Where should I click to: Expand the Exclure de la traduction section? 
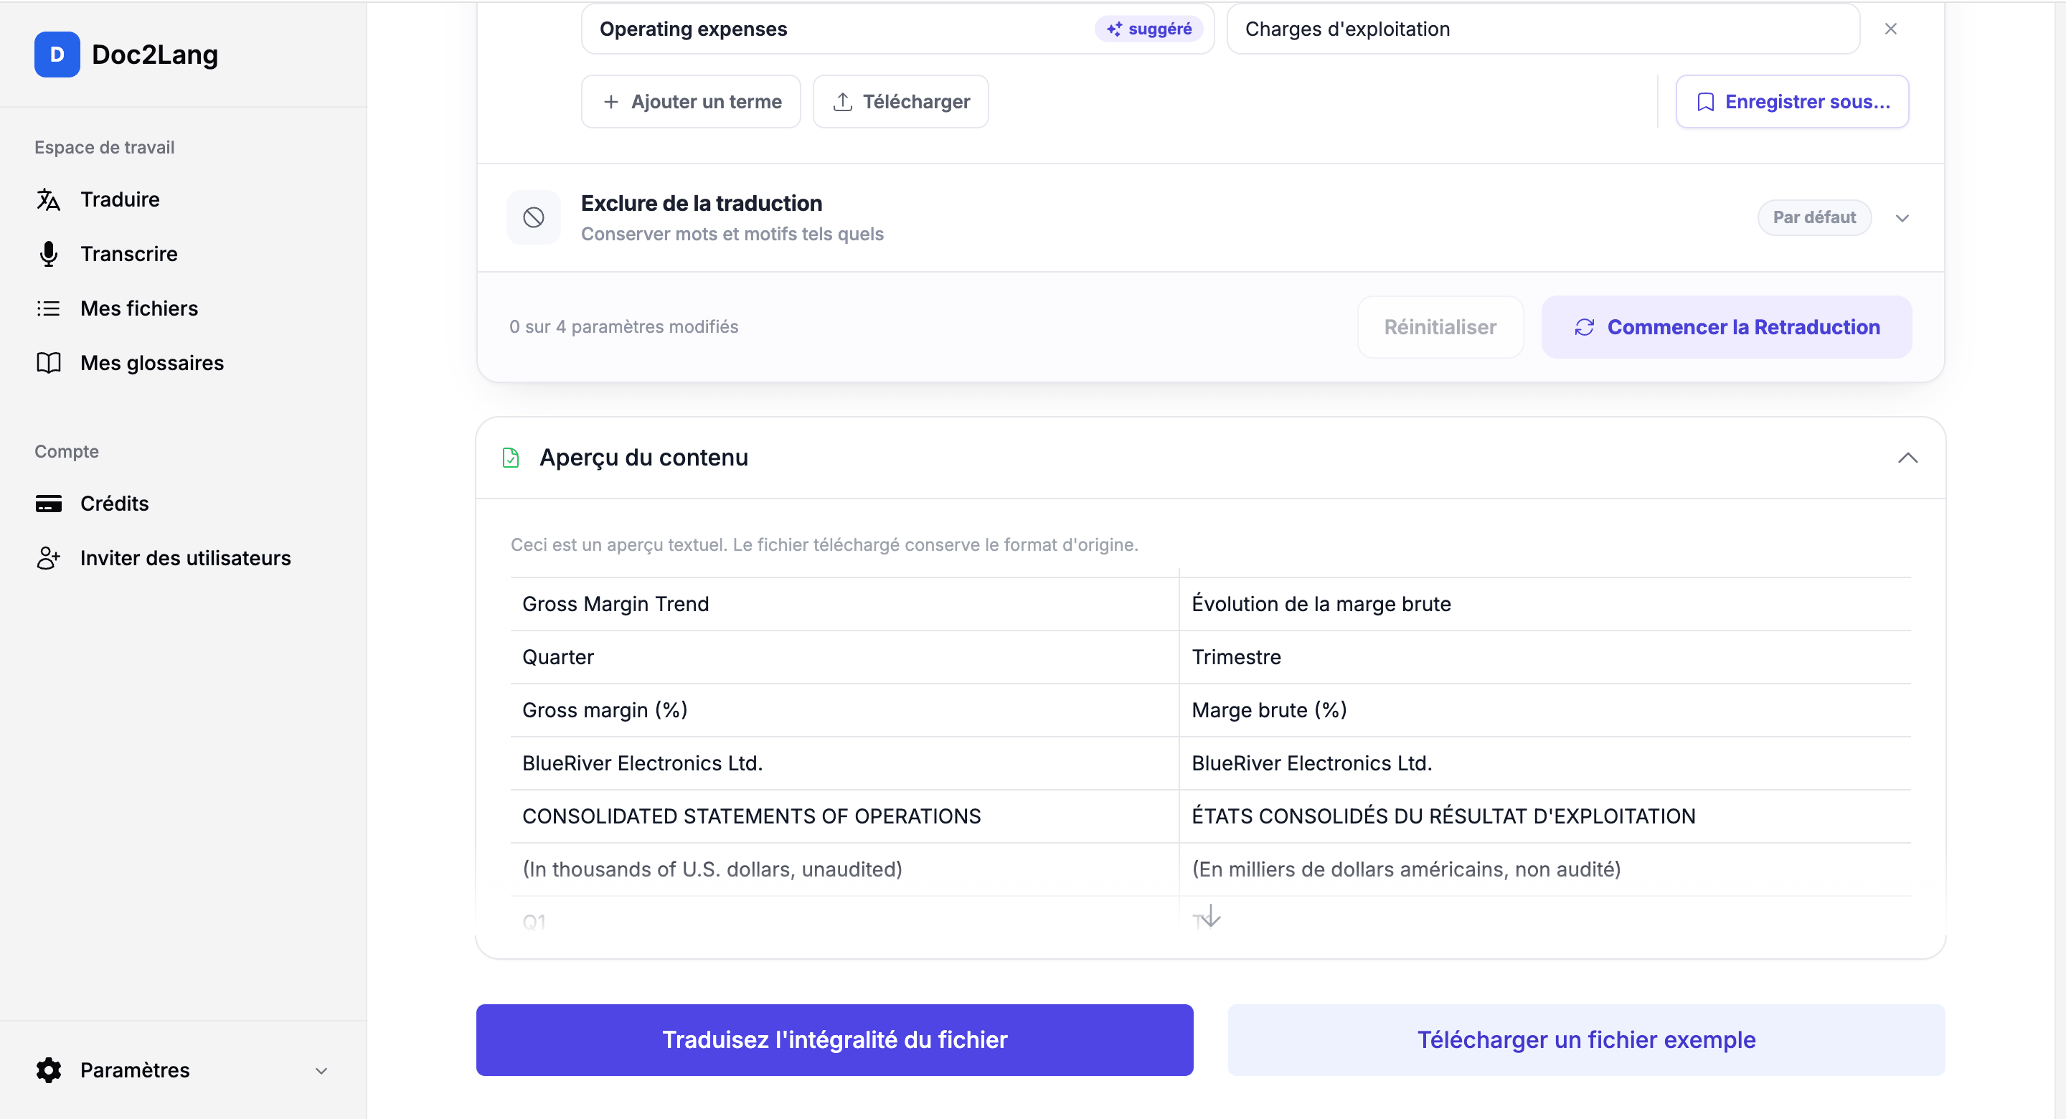(x=1902, y=218)
